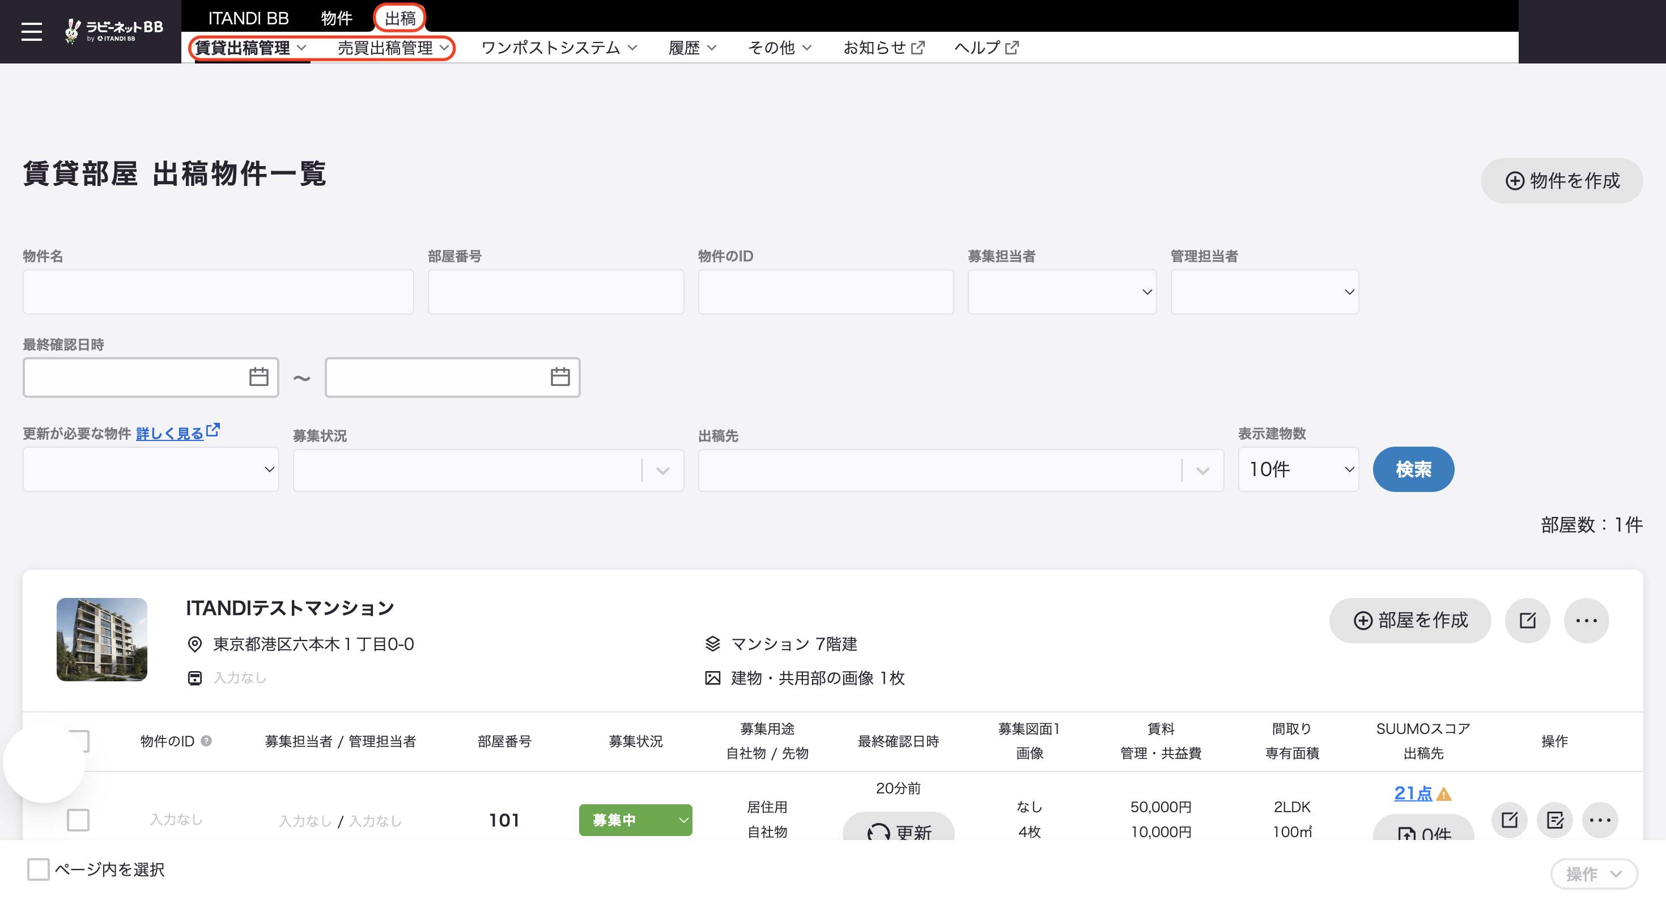Click the 更新 refresh button

(x=898, y=826)
